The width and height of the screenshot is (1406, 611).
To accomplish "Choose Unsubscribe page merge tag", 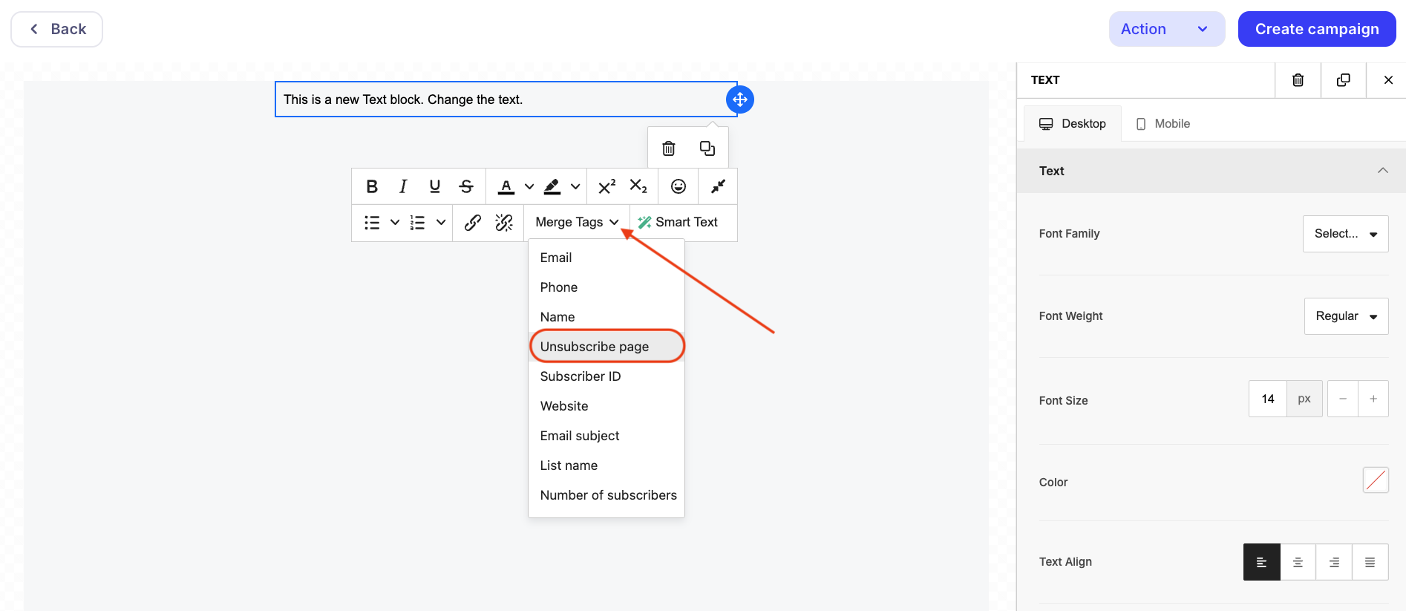I will (x=595, y=347).
